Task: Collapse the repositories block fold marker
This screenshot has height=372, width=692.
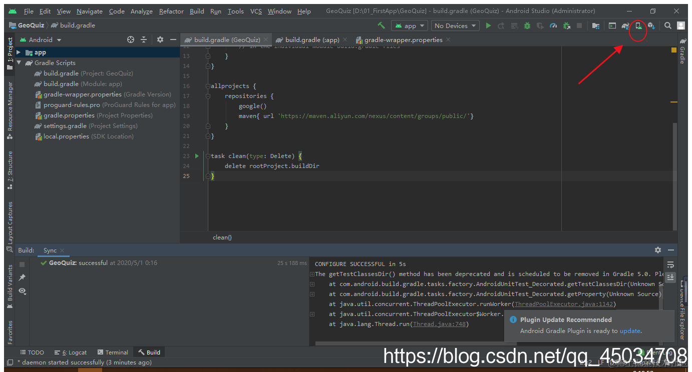Action: tap(208, 96)
